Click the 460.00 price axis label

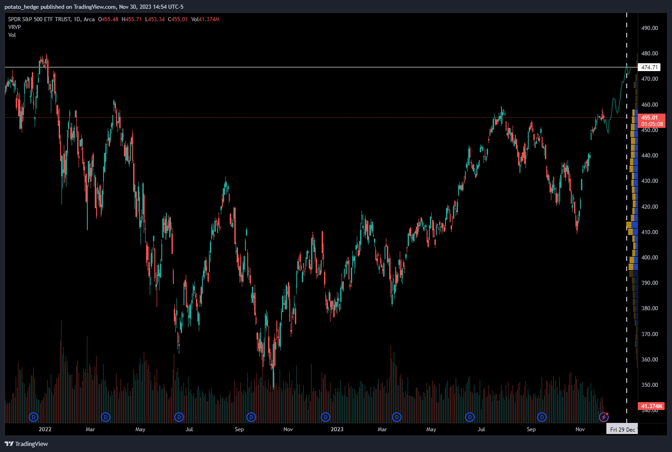pyautogui.click(x=649, y=105)
